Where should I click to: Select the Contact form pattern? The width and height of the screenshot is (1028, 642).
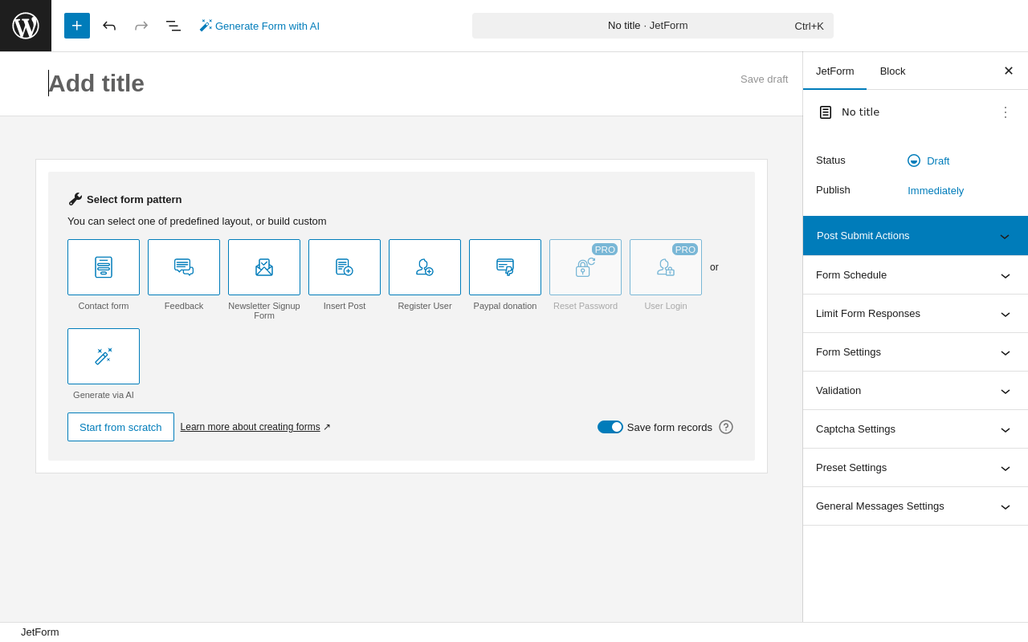104,267
